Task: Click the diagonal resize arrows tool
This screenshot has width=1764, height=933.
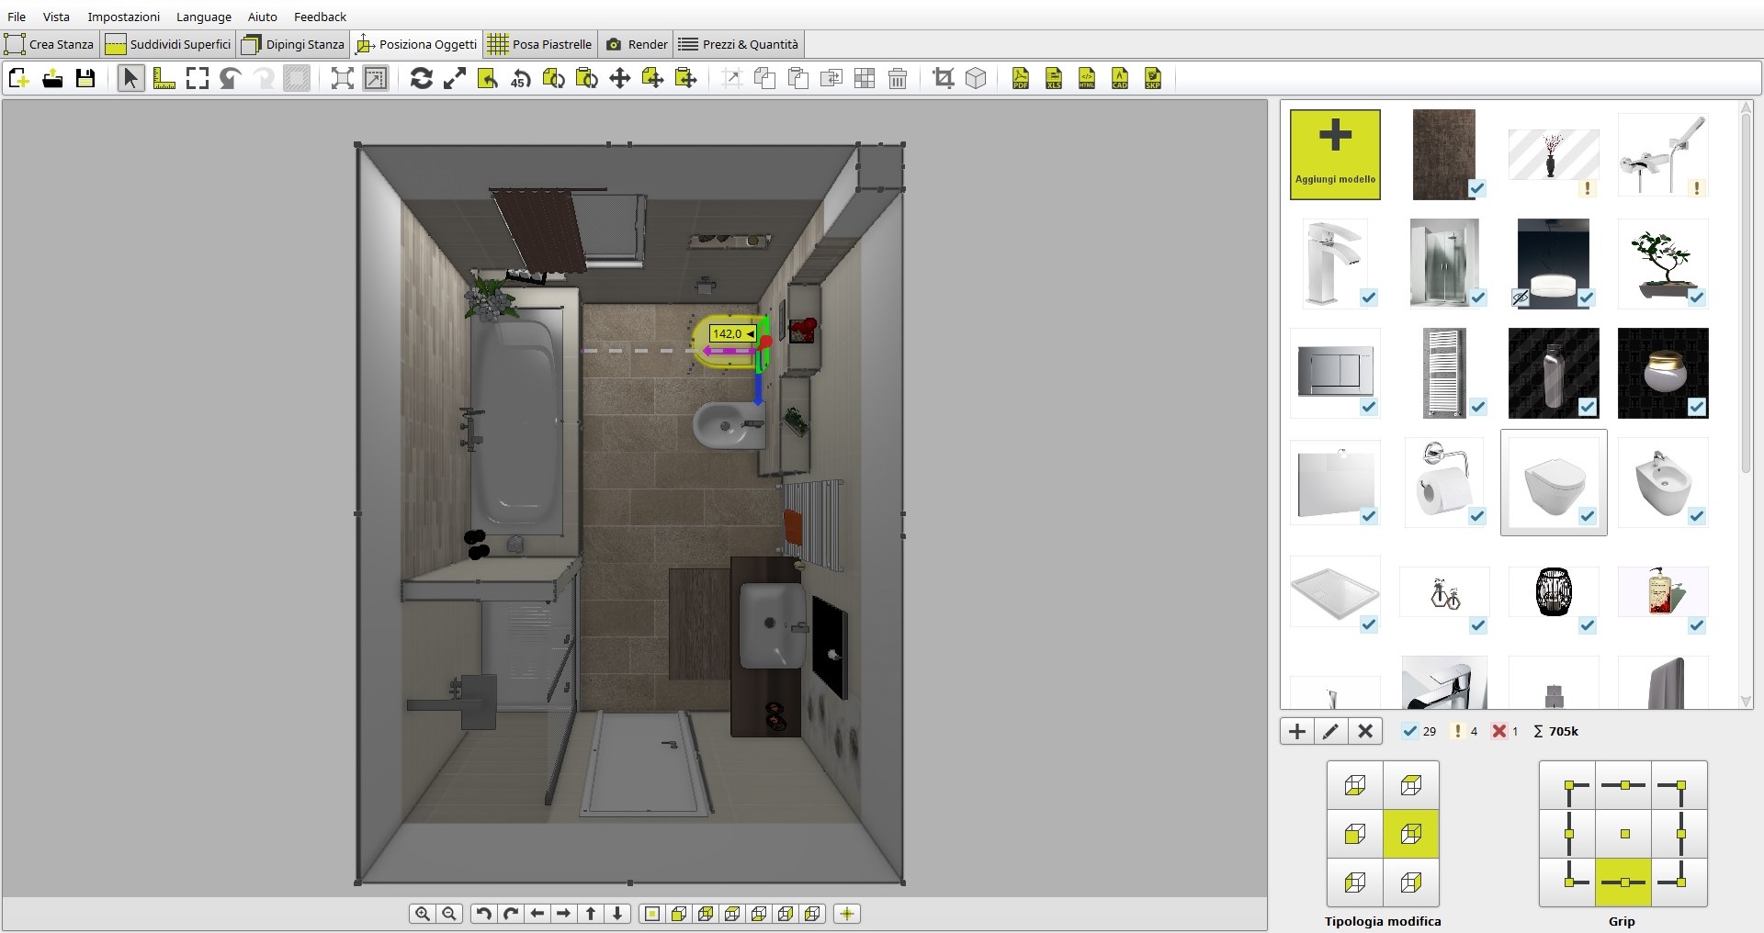Action: (455, 79)
